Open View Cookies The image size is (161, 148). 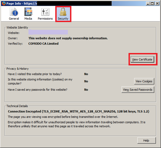(144, 81)
